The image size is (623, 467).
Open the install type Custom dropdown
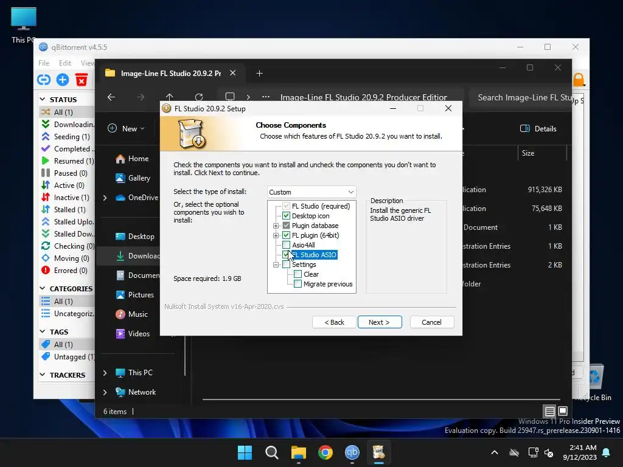[x=311, y=192]
